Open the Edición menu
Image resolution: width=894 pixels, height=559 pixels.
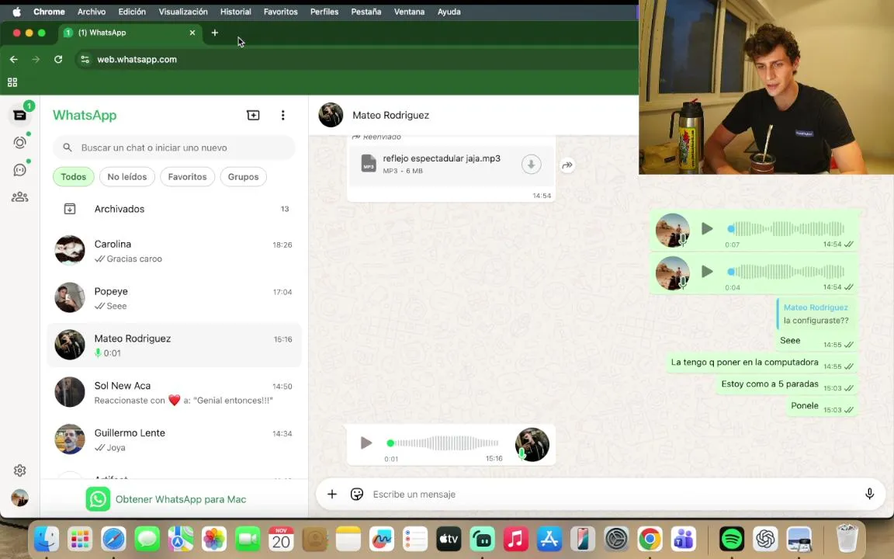[132, 12]
